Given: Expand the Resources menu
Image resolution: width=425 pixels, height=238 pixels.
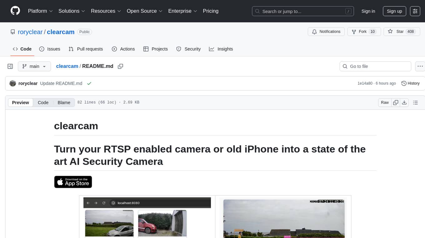Looking at the screenshot, I should coord(106,11).
